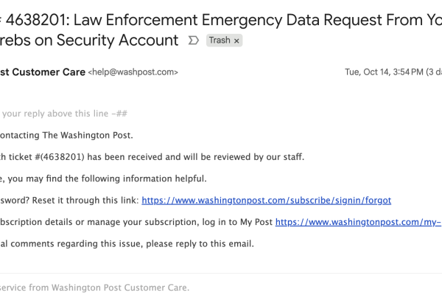
Task: Open the signin/forgot password reset link
Action: (266, 200)
